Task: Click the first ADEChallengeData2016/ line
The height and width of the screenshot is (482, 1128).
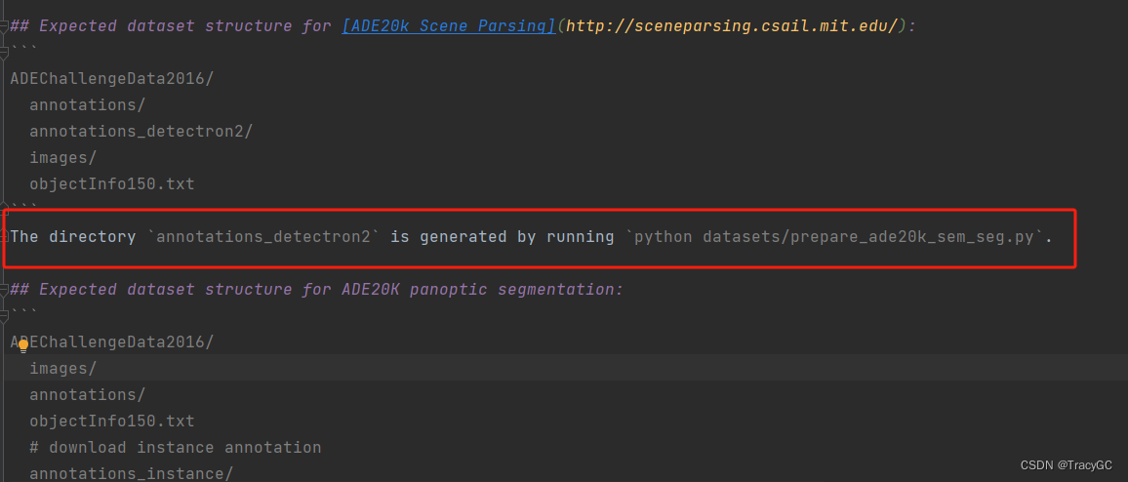Action: click(x=111, y=79)
